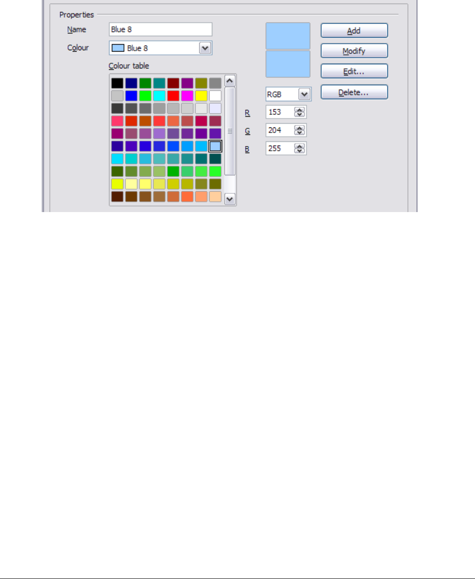Click inside the Name field containing Blue 8
This screenshot has width=475, height=579.
pyautogui.click(x=161, y=29)
